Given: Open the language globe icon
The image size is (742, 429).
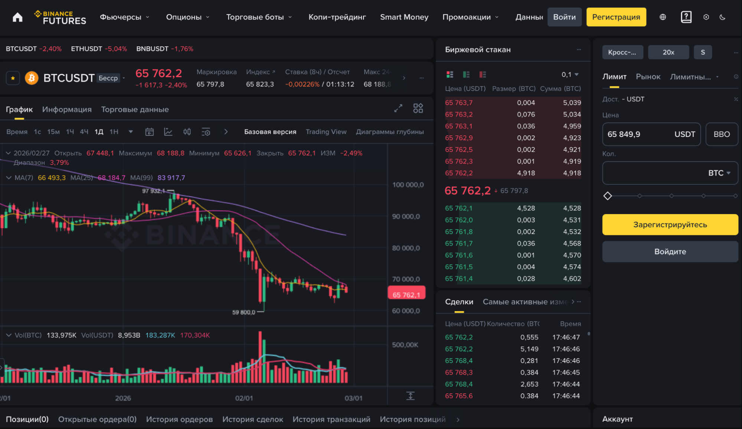Looking at the screenshot, I should (662, 17).
